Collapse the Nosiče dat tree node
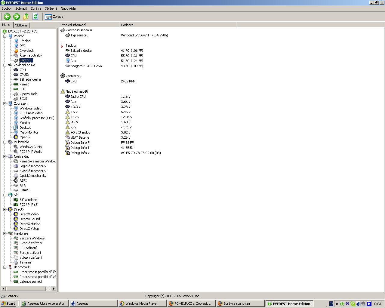This screenshot has width=385, height=308. (x=5, y=156)
